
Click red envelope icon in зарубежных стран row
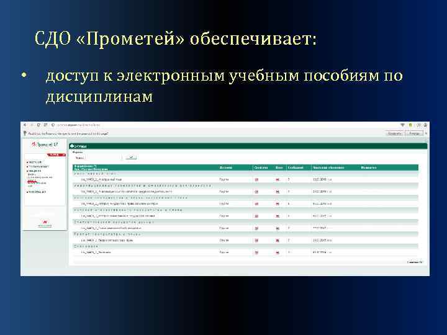click(x=278, y=204)
